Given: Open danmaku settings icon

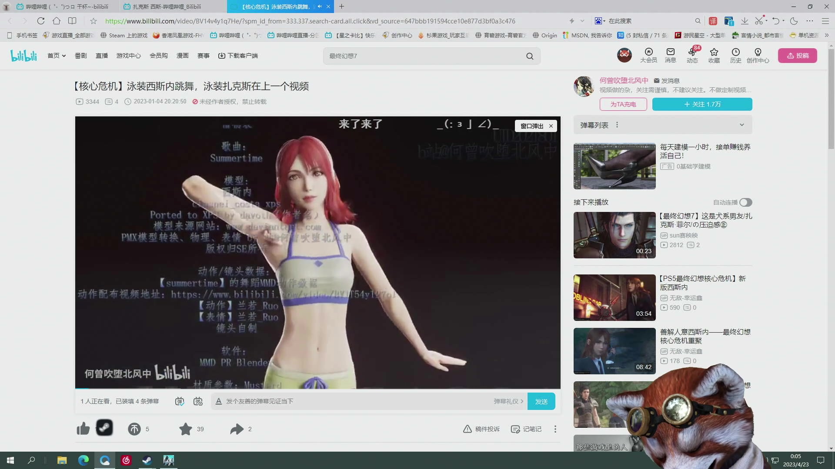Looking at the screenshot, I should coord(198,401).
